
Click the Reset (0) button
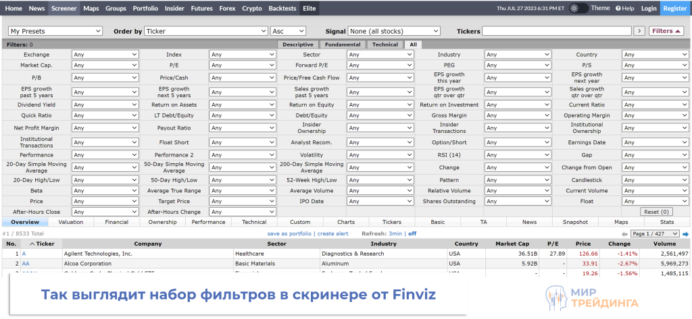pos(655,212)
